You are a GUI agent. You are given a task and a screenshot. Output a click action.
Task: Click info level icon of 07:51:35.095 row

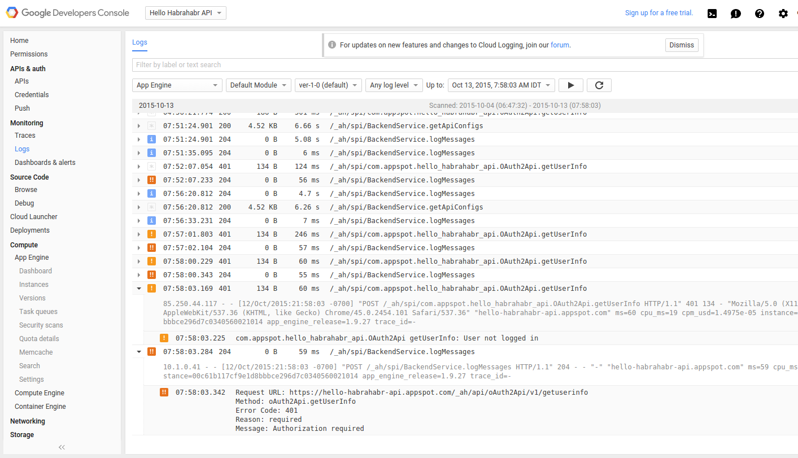pos(151,153)
